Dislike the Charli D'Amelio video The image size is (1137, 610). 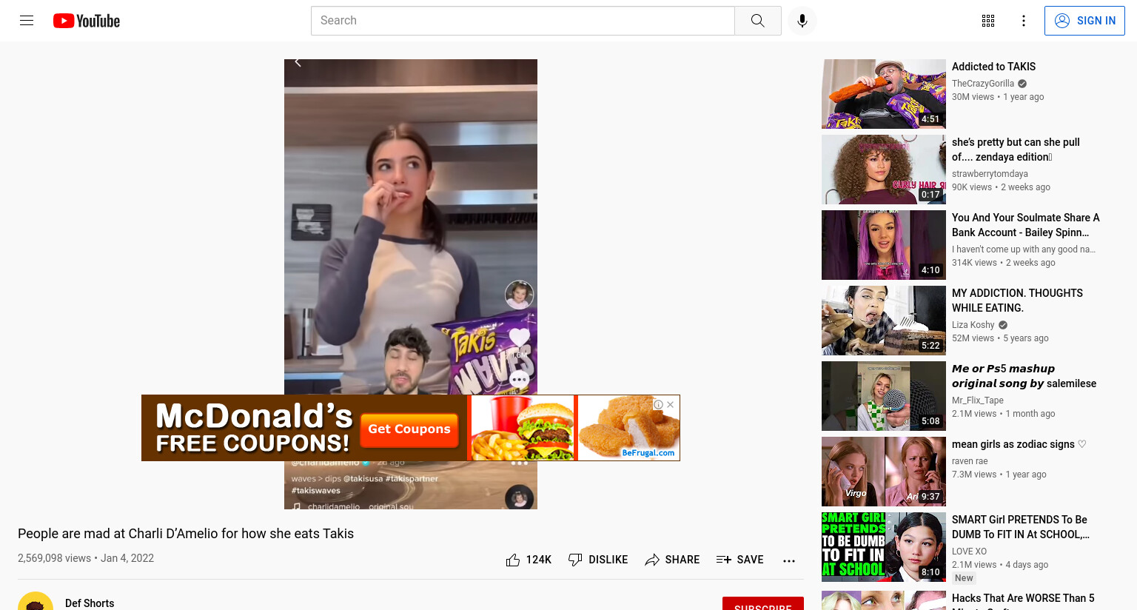(597, 560)
